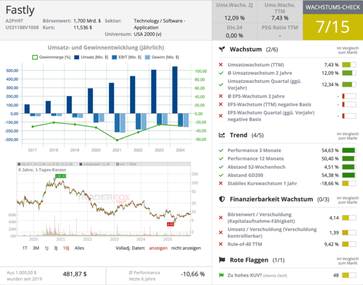Click 'nicht anzeigen' for adjusted data
Screen dimensions: 363x285
pos(185,248)
